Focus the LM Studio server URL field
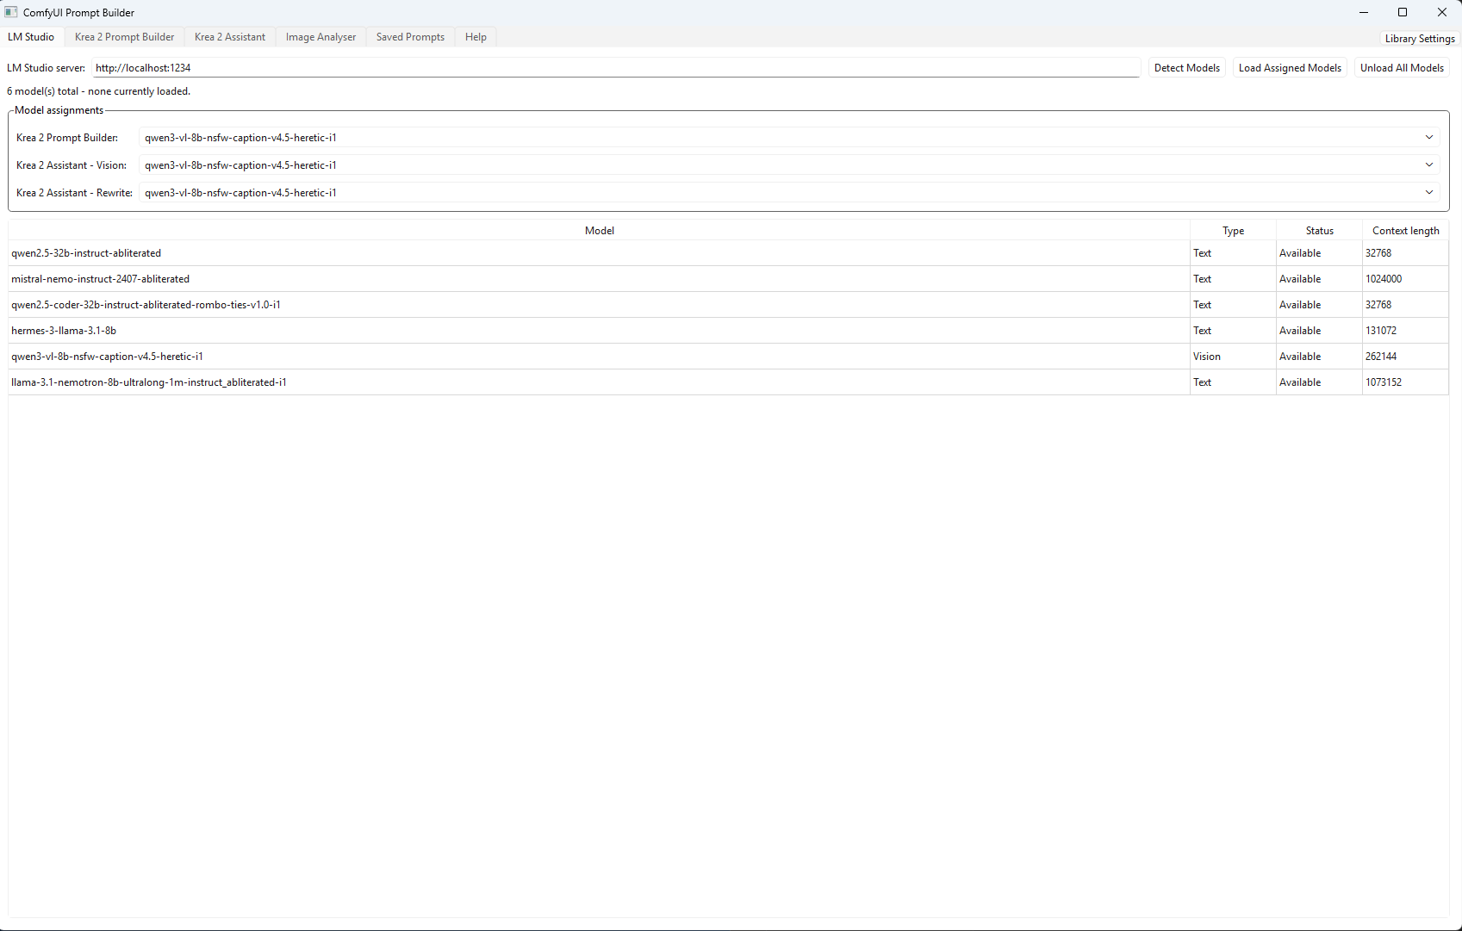1462x931 pixels. 616,68
